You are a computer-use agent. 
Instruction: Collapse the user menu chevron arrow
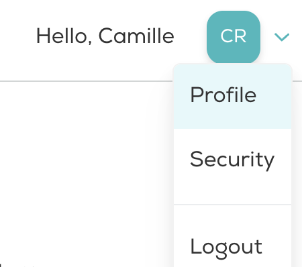282,37
